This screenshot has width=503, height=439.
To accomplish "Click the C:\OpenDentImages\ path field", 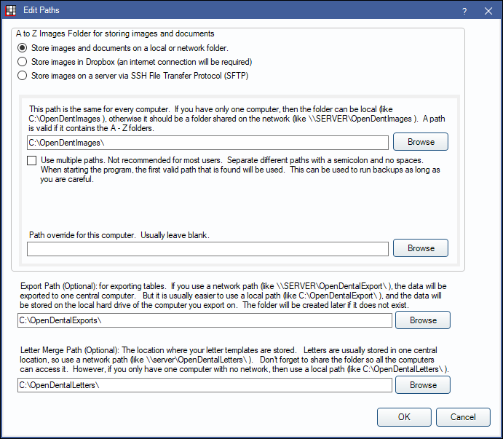I will (207, 143).
